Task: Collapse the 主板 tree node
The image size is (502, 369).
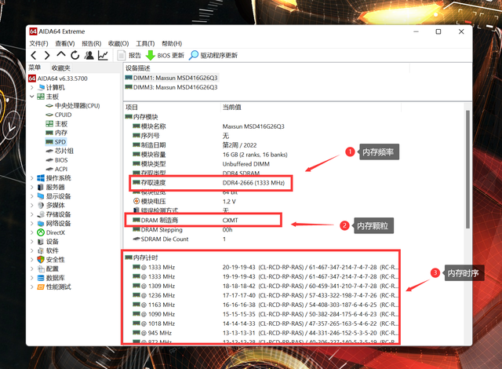Action: click(31, 97)
